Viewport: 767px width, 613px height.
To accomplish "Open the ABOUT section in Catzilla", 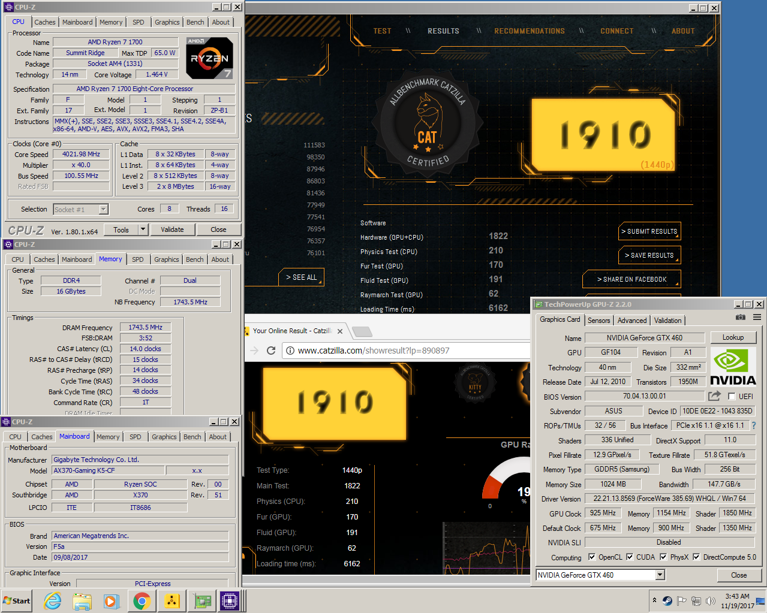I will (x=683, y=31).
